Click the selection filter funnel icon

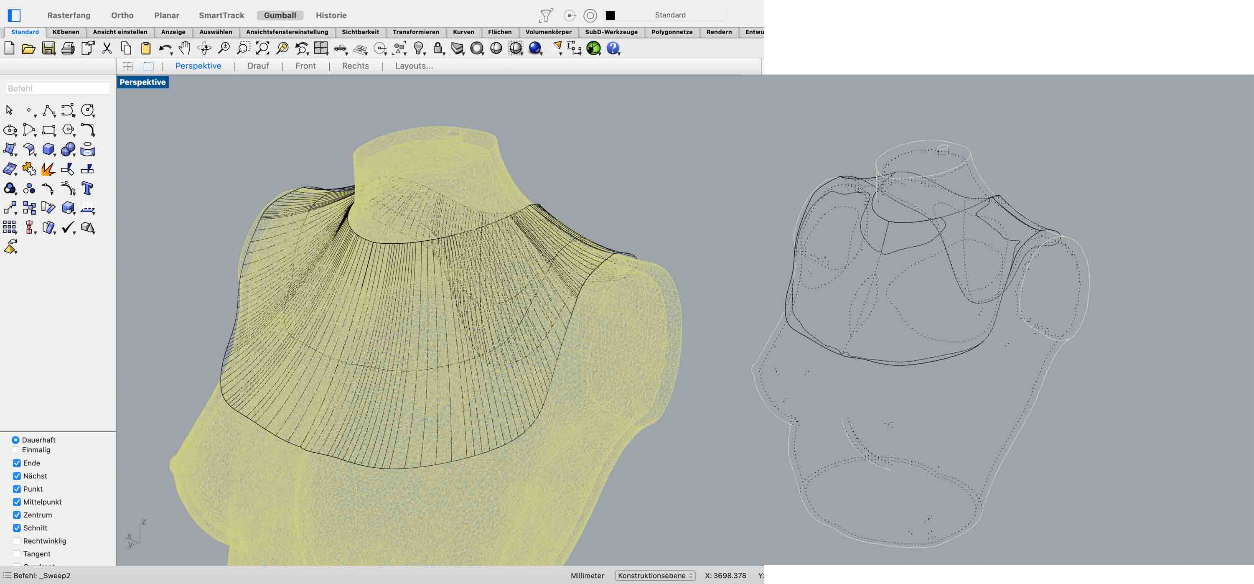(546, 15)
